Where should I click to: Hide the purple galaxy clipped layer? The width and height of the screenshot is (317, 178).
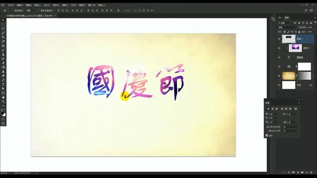pyautogui.click(x=279, y=48)
